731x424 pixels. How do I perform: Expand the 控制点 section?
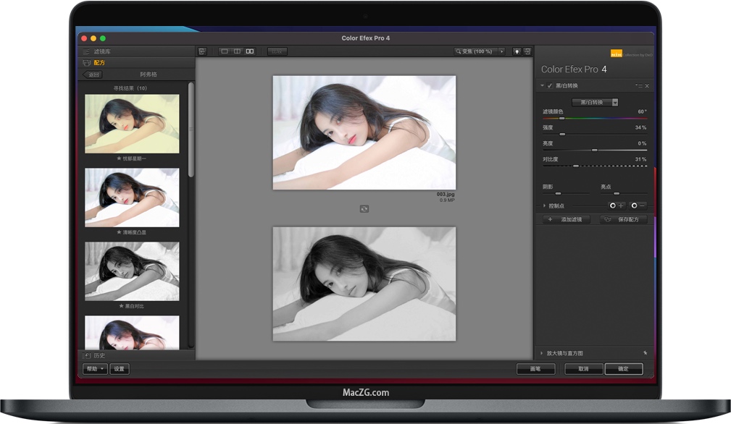pyautogui.click(x=544, y=205)
